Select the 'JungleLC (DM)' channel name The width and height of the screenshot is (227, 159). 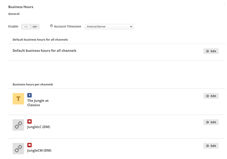pyautogui.click(x=39, y=127)
